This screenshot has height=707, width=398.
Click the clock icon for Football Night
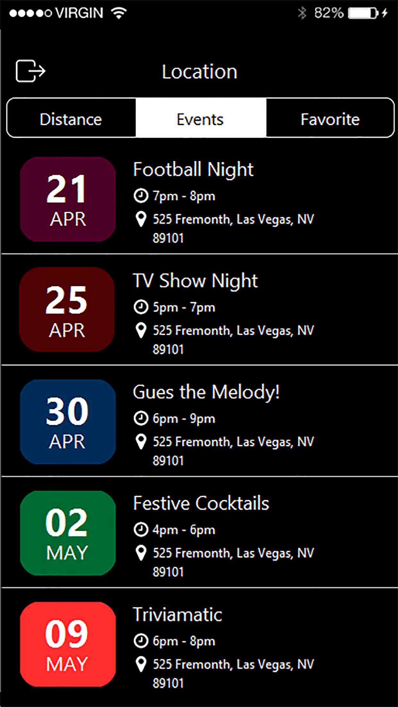click(x=141, y=196)
